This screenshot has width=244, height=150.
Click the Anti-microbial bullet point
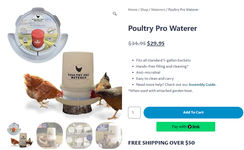pyautogui.click(x=148, y=72)
